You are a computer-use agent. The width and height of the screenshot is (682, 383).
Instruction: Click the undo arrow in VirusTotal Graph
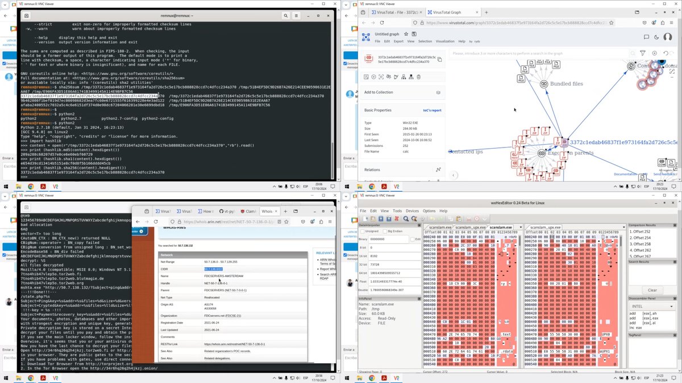pos(665,53)
